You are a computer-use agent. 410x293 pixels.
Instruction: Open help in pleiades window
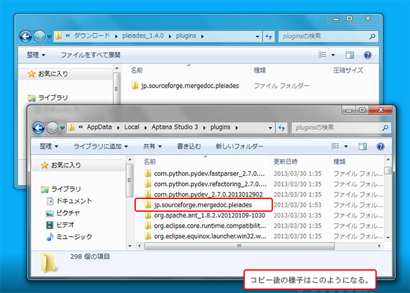pos(367,55)
